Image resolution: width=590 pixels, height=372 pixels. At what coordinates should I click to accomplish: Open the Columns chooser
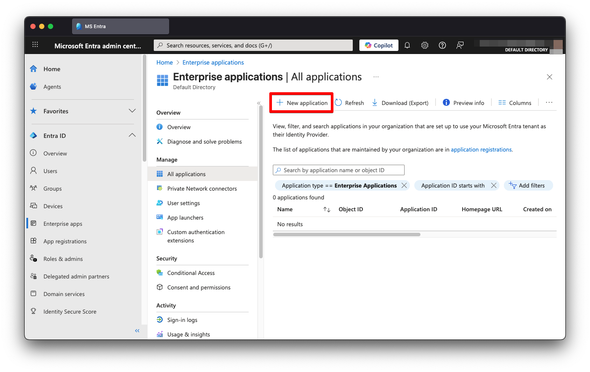tap(514, 102)
